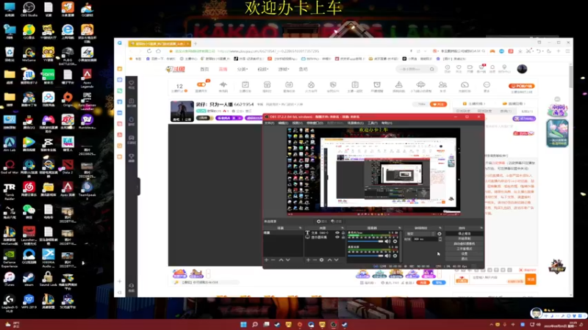
Task: Remove the selected scene in OBS Scenes panel
Action: [x=273, y=260]
